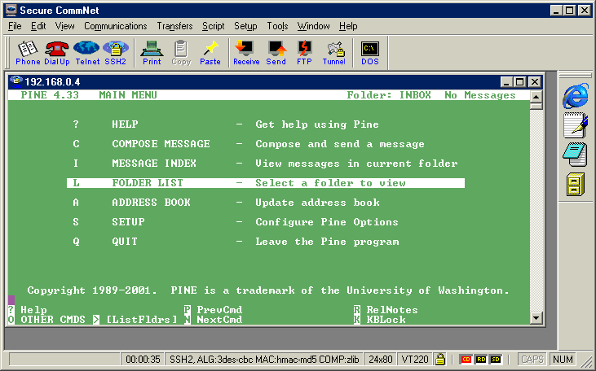Viewport: 596px width, 371px height.
Task: Open the Tools menu
Action: click(277, 26)
